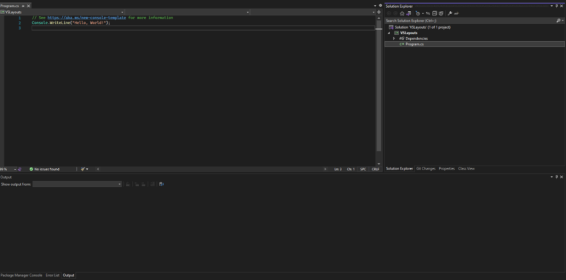Switch to the Package Manager Console tab
Image resolution: width=566 pixels, height=280 pixels.
pyautogui.click(x=21, y=276)
